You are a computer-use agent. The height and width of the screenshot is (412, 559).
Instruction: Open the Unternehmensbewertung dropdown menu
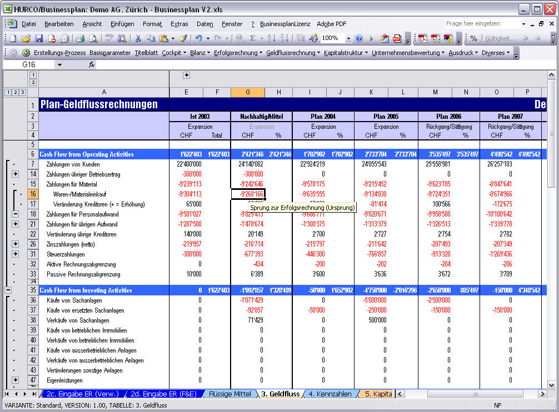[408, 53]
